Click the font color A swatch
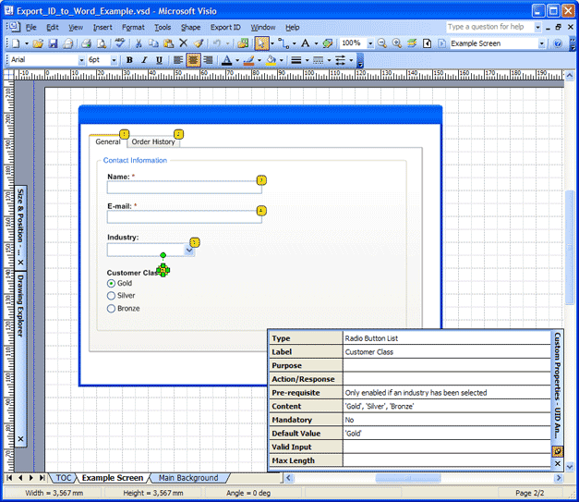The height and width of the screenshot is (502, 579). point(227,60)
